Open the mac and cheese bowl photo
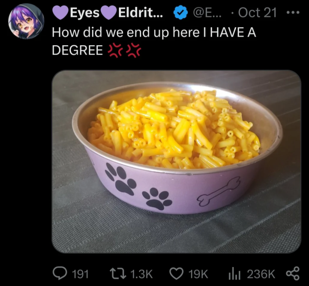Screen dimensions: 309x286 tap(176, 162)
